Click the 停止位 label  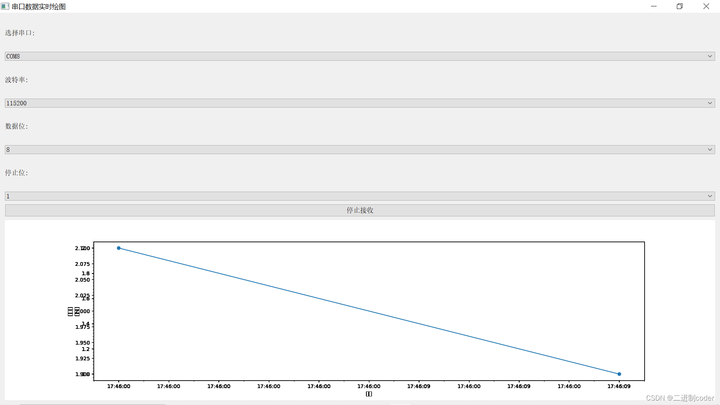[16, 173]
